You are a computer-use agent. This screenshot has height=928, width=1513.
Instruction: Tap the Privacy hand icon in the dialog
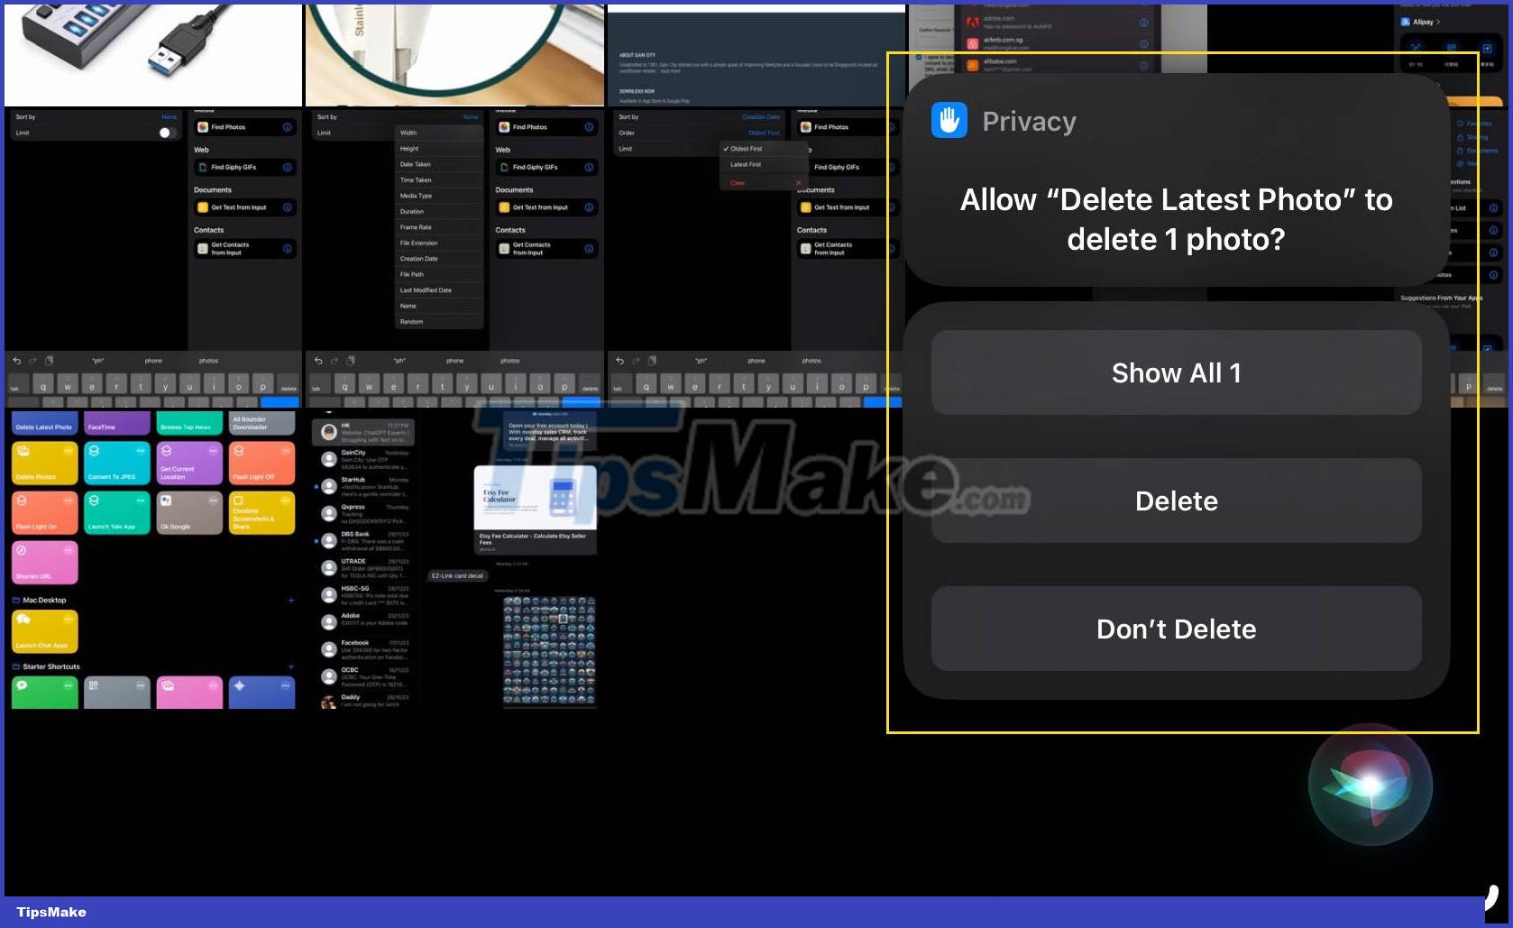pos(949,119)
